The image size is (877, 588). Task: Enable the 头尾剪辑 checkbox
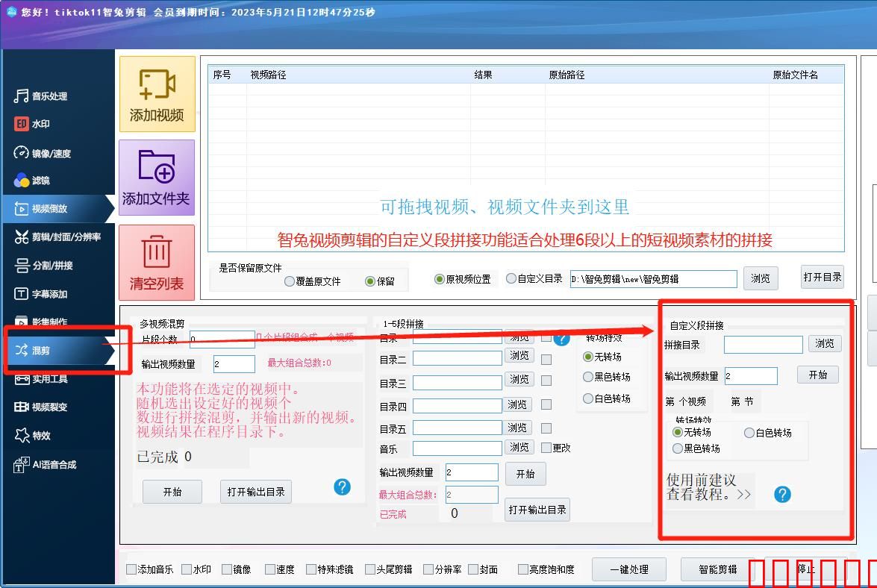click(388, 569)
